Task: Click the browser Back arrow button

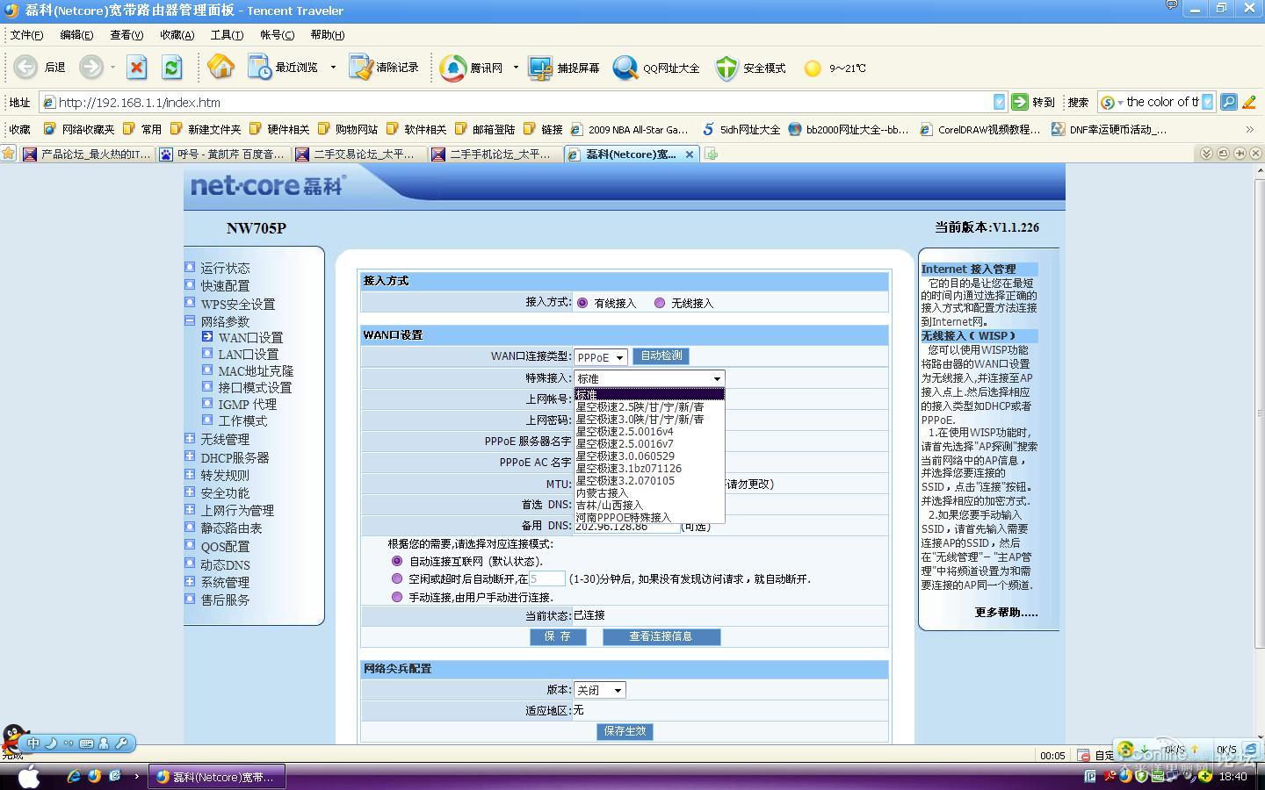Action: [25, 67]
